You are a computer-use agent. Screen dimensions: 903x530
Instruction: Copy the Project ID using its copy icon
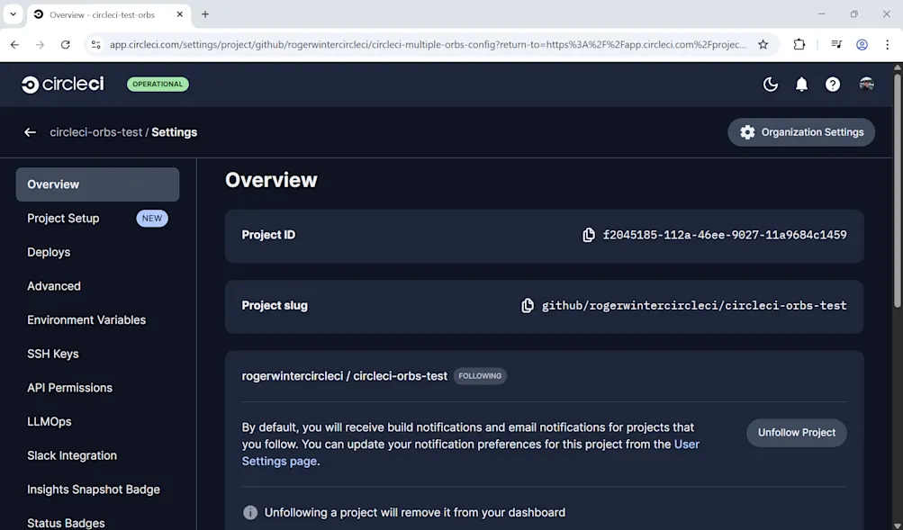click(x=589, y=234)
